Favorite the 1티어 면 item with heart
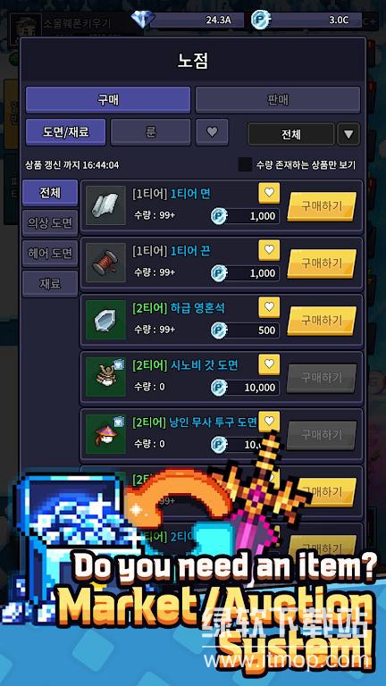 click(269, 193)
